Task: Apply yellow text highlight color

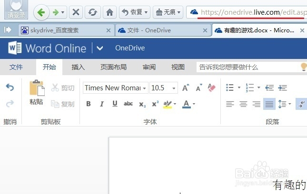Action: point(168,104)
